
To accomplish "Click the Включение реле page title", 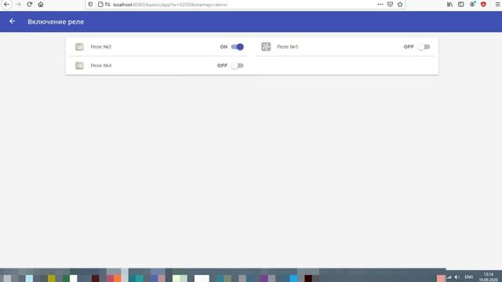I will click(x=56, y=22).
